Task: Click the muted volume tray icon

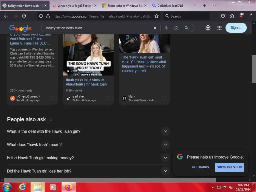Action: [x=231, y=187]
